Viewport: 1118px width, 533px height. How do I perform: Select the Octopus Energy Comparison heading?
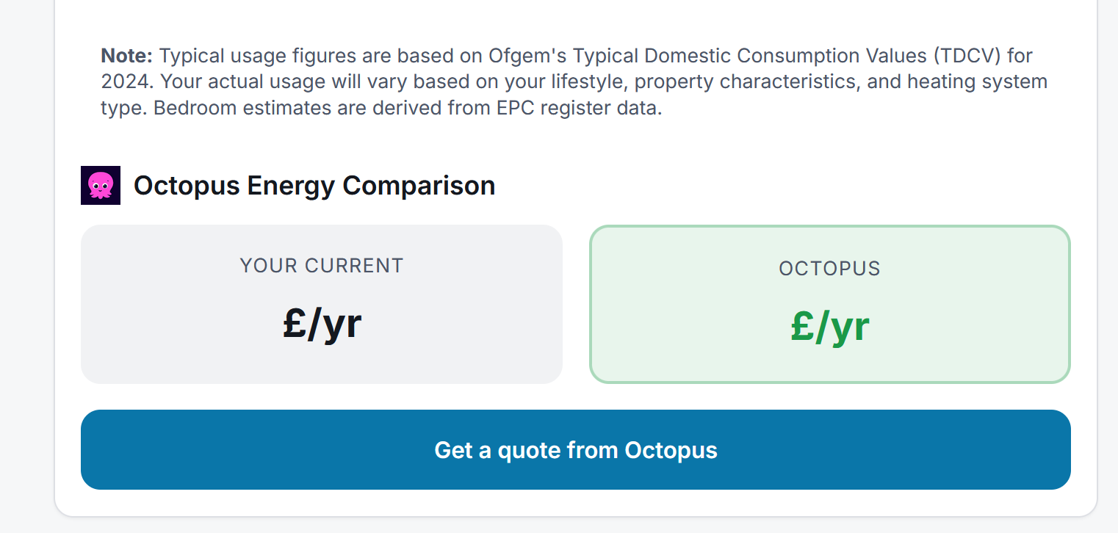click(x=314, y=186)
